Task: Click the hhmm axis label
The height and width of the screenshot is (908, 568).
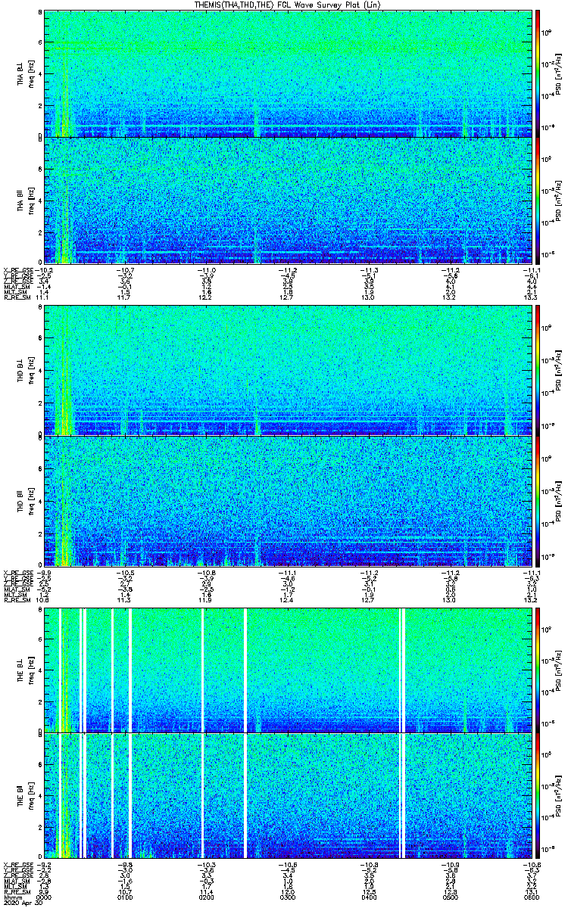Action: click(11, 897)
